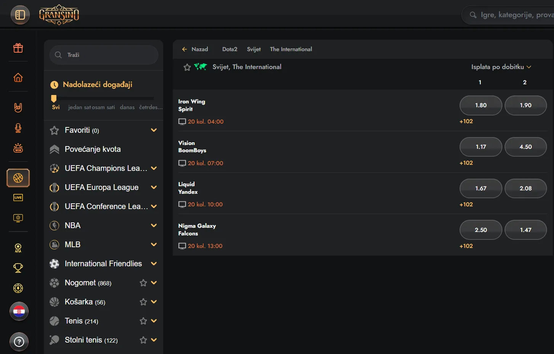Viewport: 554px width, 354px height.
Task: Select odds 2.08 for Yandex
Action: (x=526, y=188)
